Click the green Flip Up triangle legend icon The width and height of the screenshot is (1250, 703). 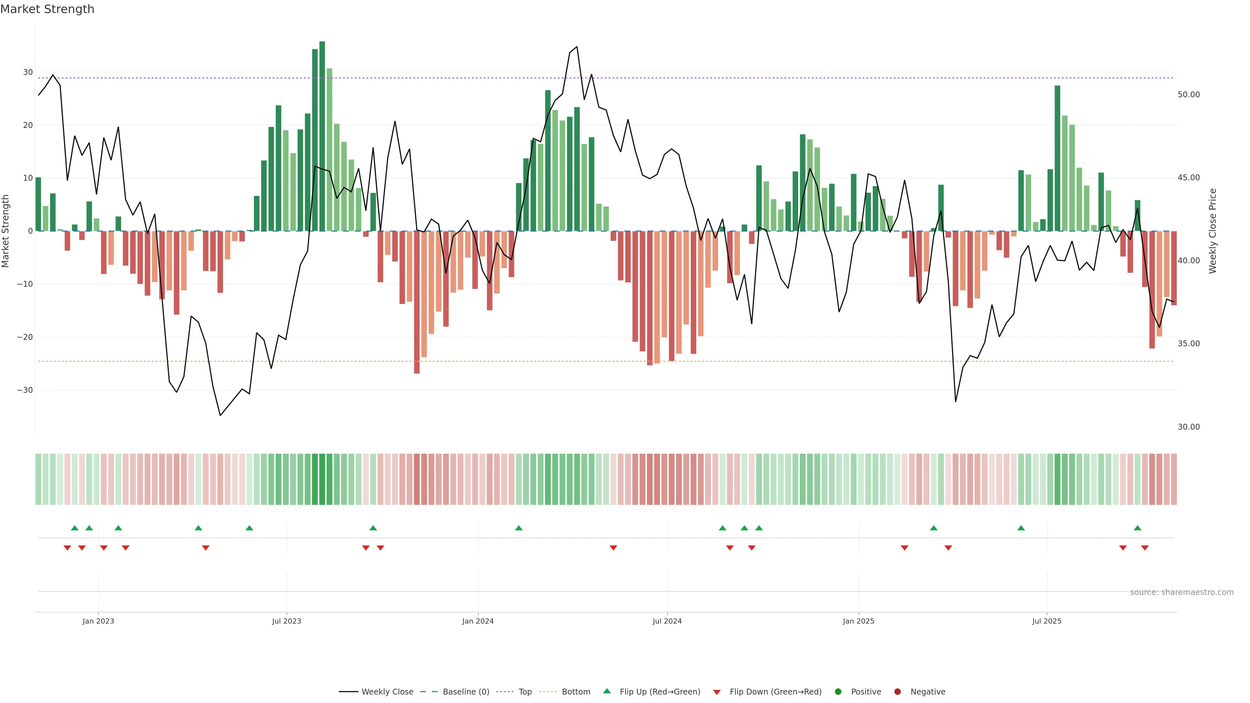click(x=606, y=691)
